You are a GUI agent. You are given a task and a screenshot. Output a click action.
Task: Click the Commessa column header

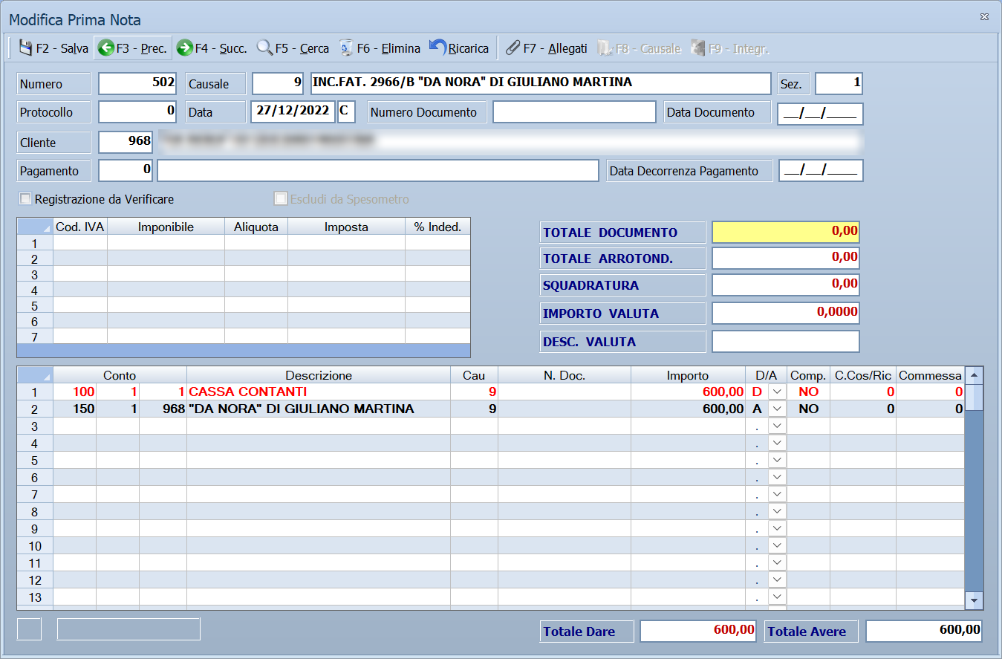[x=930, y=375]
